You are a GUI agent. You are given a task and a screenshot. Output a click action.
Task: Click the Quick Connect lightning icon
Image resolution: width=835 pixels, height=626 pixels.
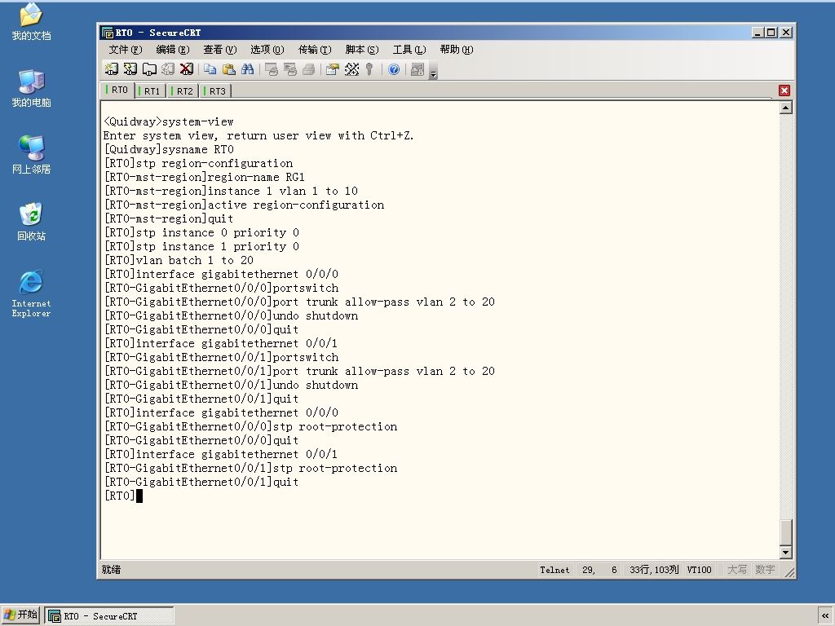(130, 69)
